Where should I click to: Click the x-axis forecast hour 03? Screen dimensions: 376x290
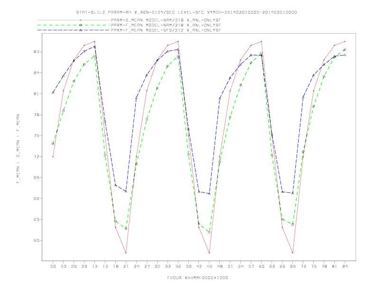tap(63, 266)
